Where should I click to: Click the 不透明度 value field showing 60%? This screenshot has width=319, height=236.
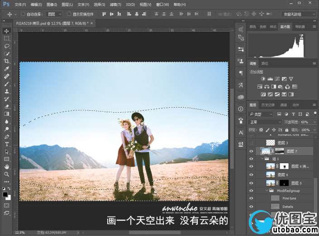point(305,122)
